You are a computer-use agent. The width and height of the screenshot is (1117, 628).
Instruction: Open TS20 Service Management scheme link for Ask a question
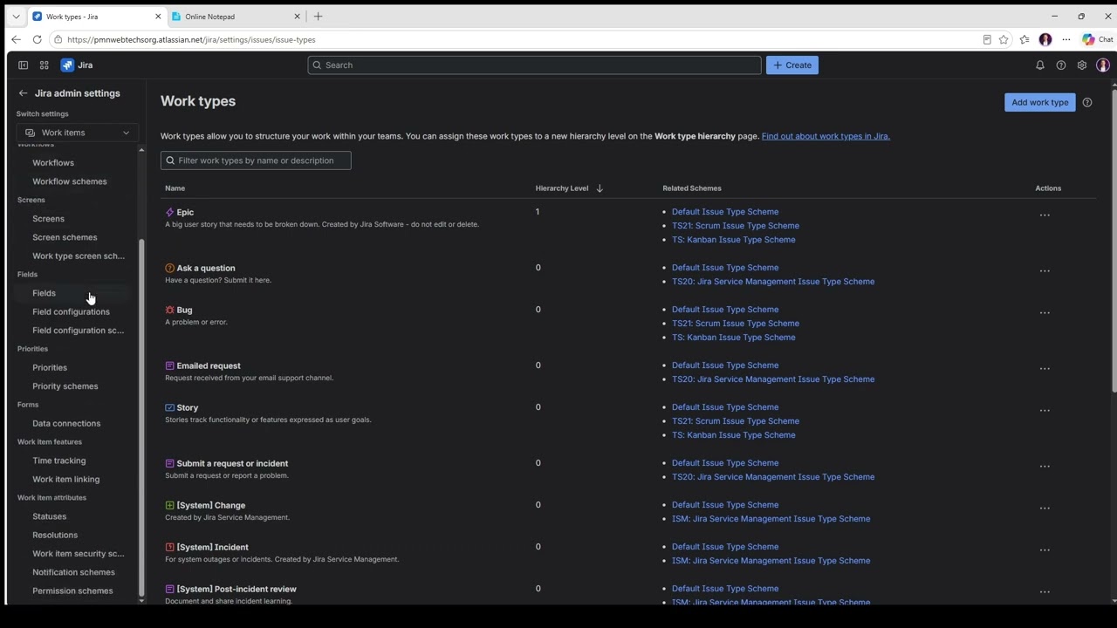pyautogui.click(x=773, y=282)
